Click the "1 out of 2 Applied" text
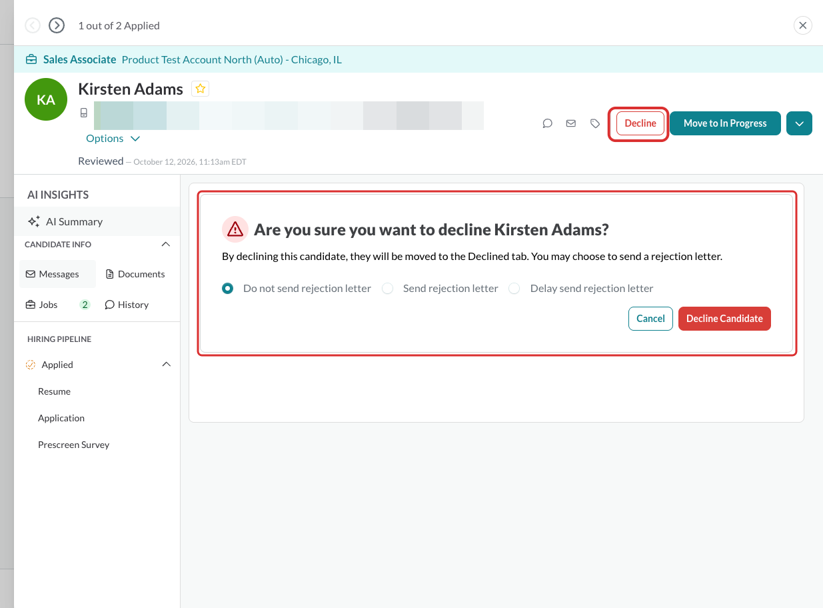The width and height of the screenshot is (823, 608). (x=119, y=25)
